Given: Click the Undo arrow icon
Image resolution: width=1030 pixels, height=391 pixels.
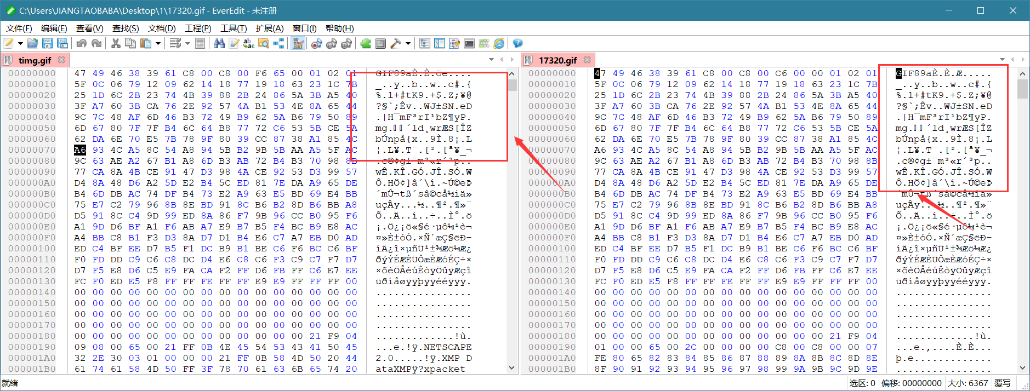Looking at the screenshot, I should [x=82, y=43].
